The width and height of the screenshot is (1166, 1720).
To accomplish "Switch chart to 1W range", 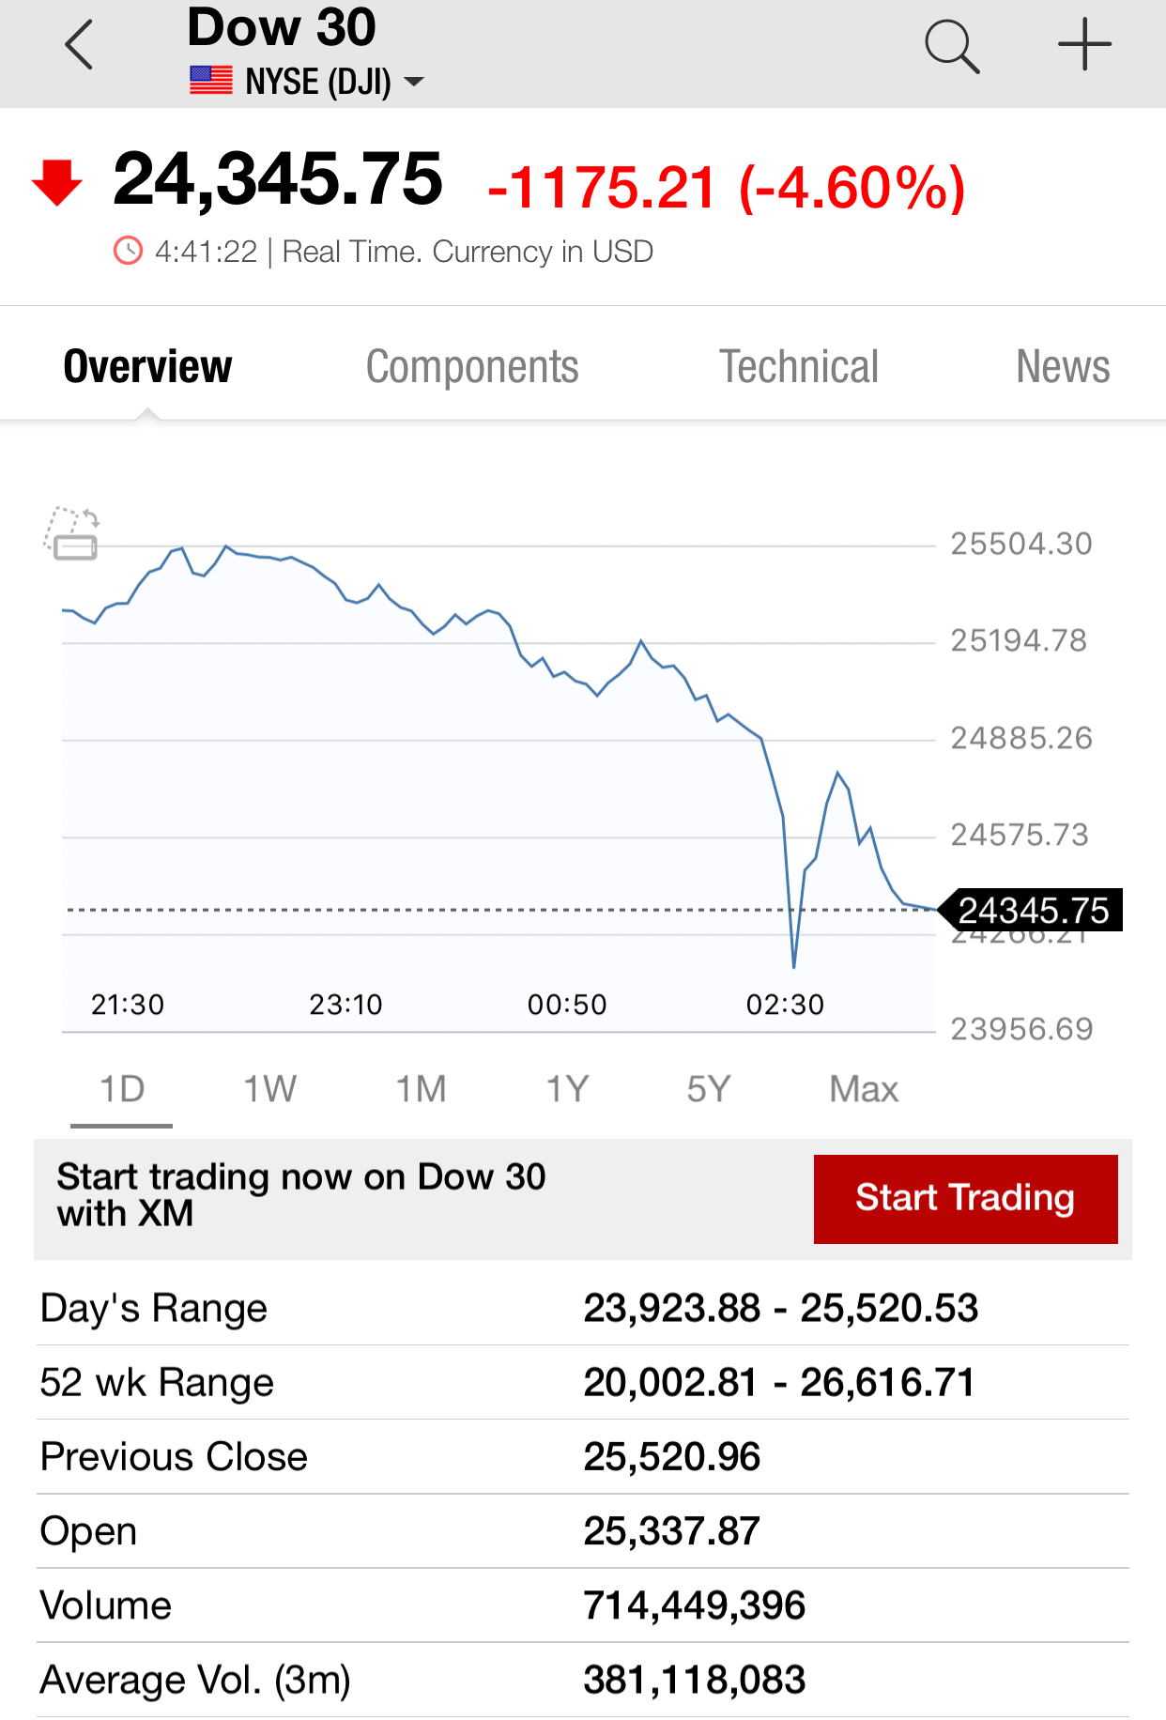I will point(269,1090).
